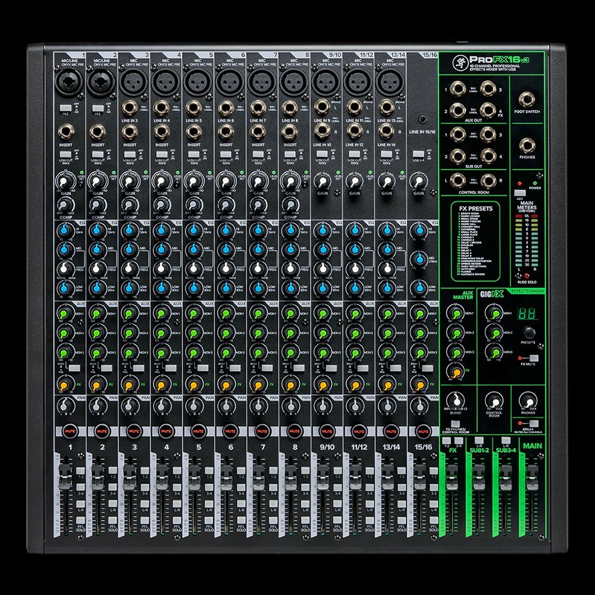This screenshot has width=595, height=595.
Task: Click the USB BLEND knob
Action: (456, 401)
